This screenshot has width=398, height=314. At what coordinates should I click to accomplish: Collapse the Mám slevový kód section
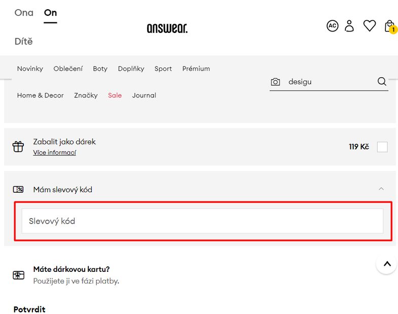point(381,189)
